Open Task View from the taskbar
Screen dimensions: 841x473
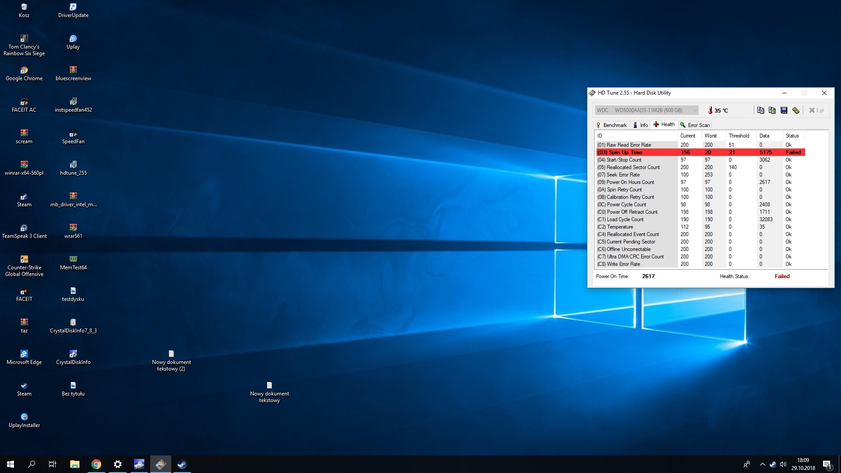point(53,464)
